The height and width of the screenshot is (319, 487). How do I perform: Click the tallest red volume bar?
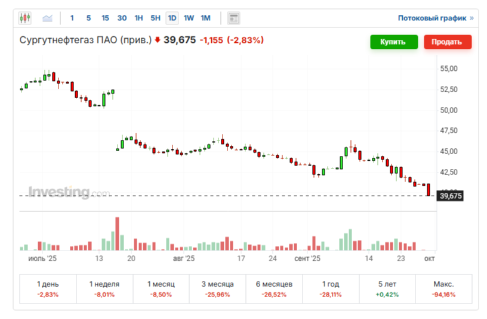117,233
